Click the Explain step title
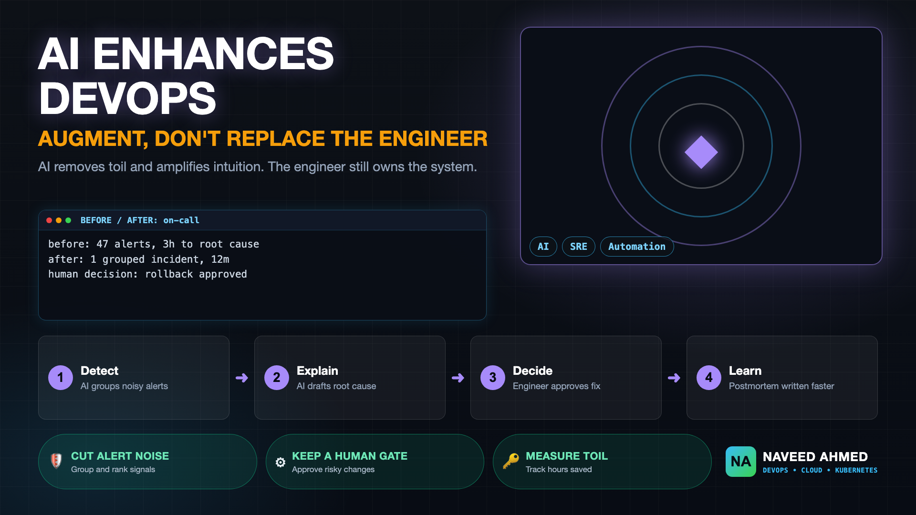This screenshot has width=916, height=515. 317,371
